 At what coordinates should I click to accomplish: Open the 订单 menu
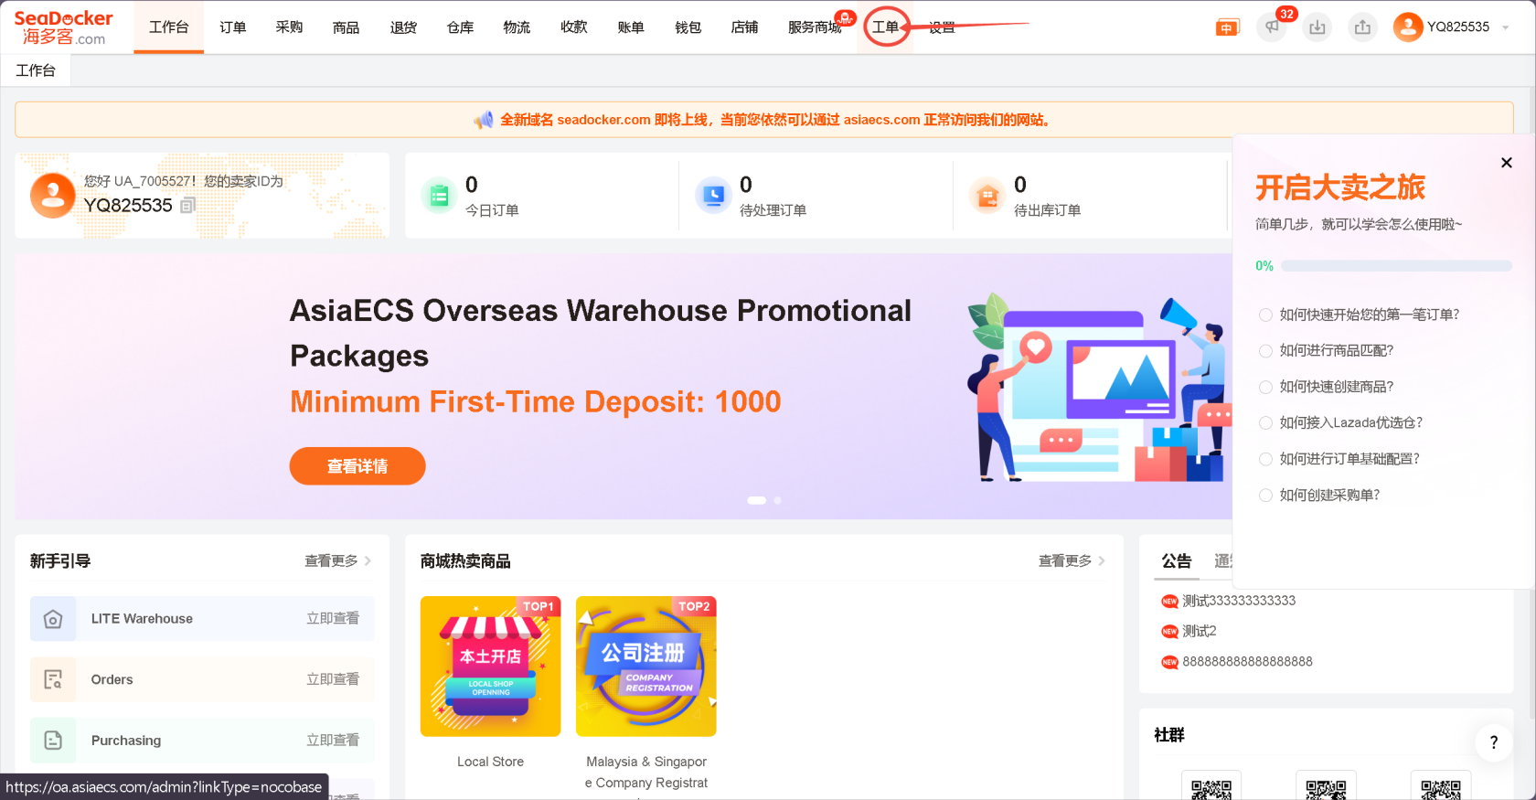click(233, 27)
